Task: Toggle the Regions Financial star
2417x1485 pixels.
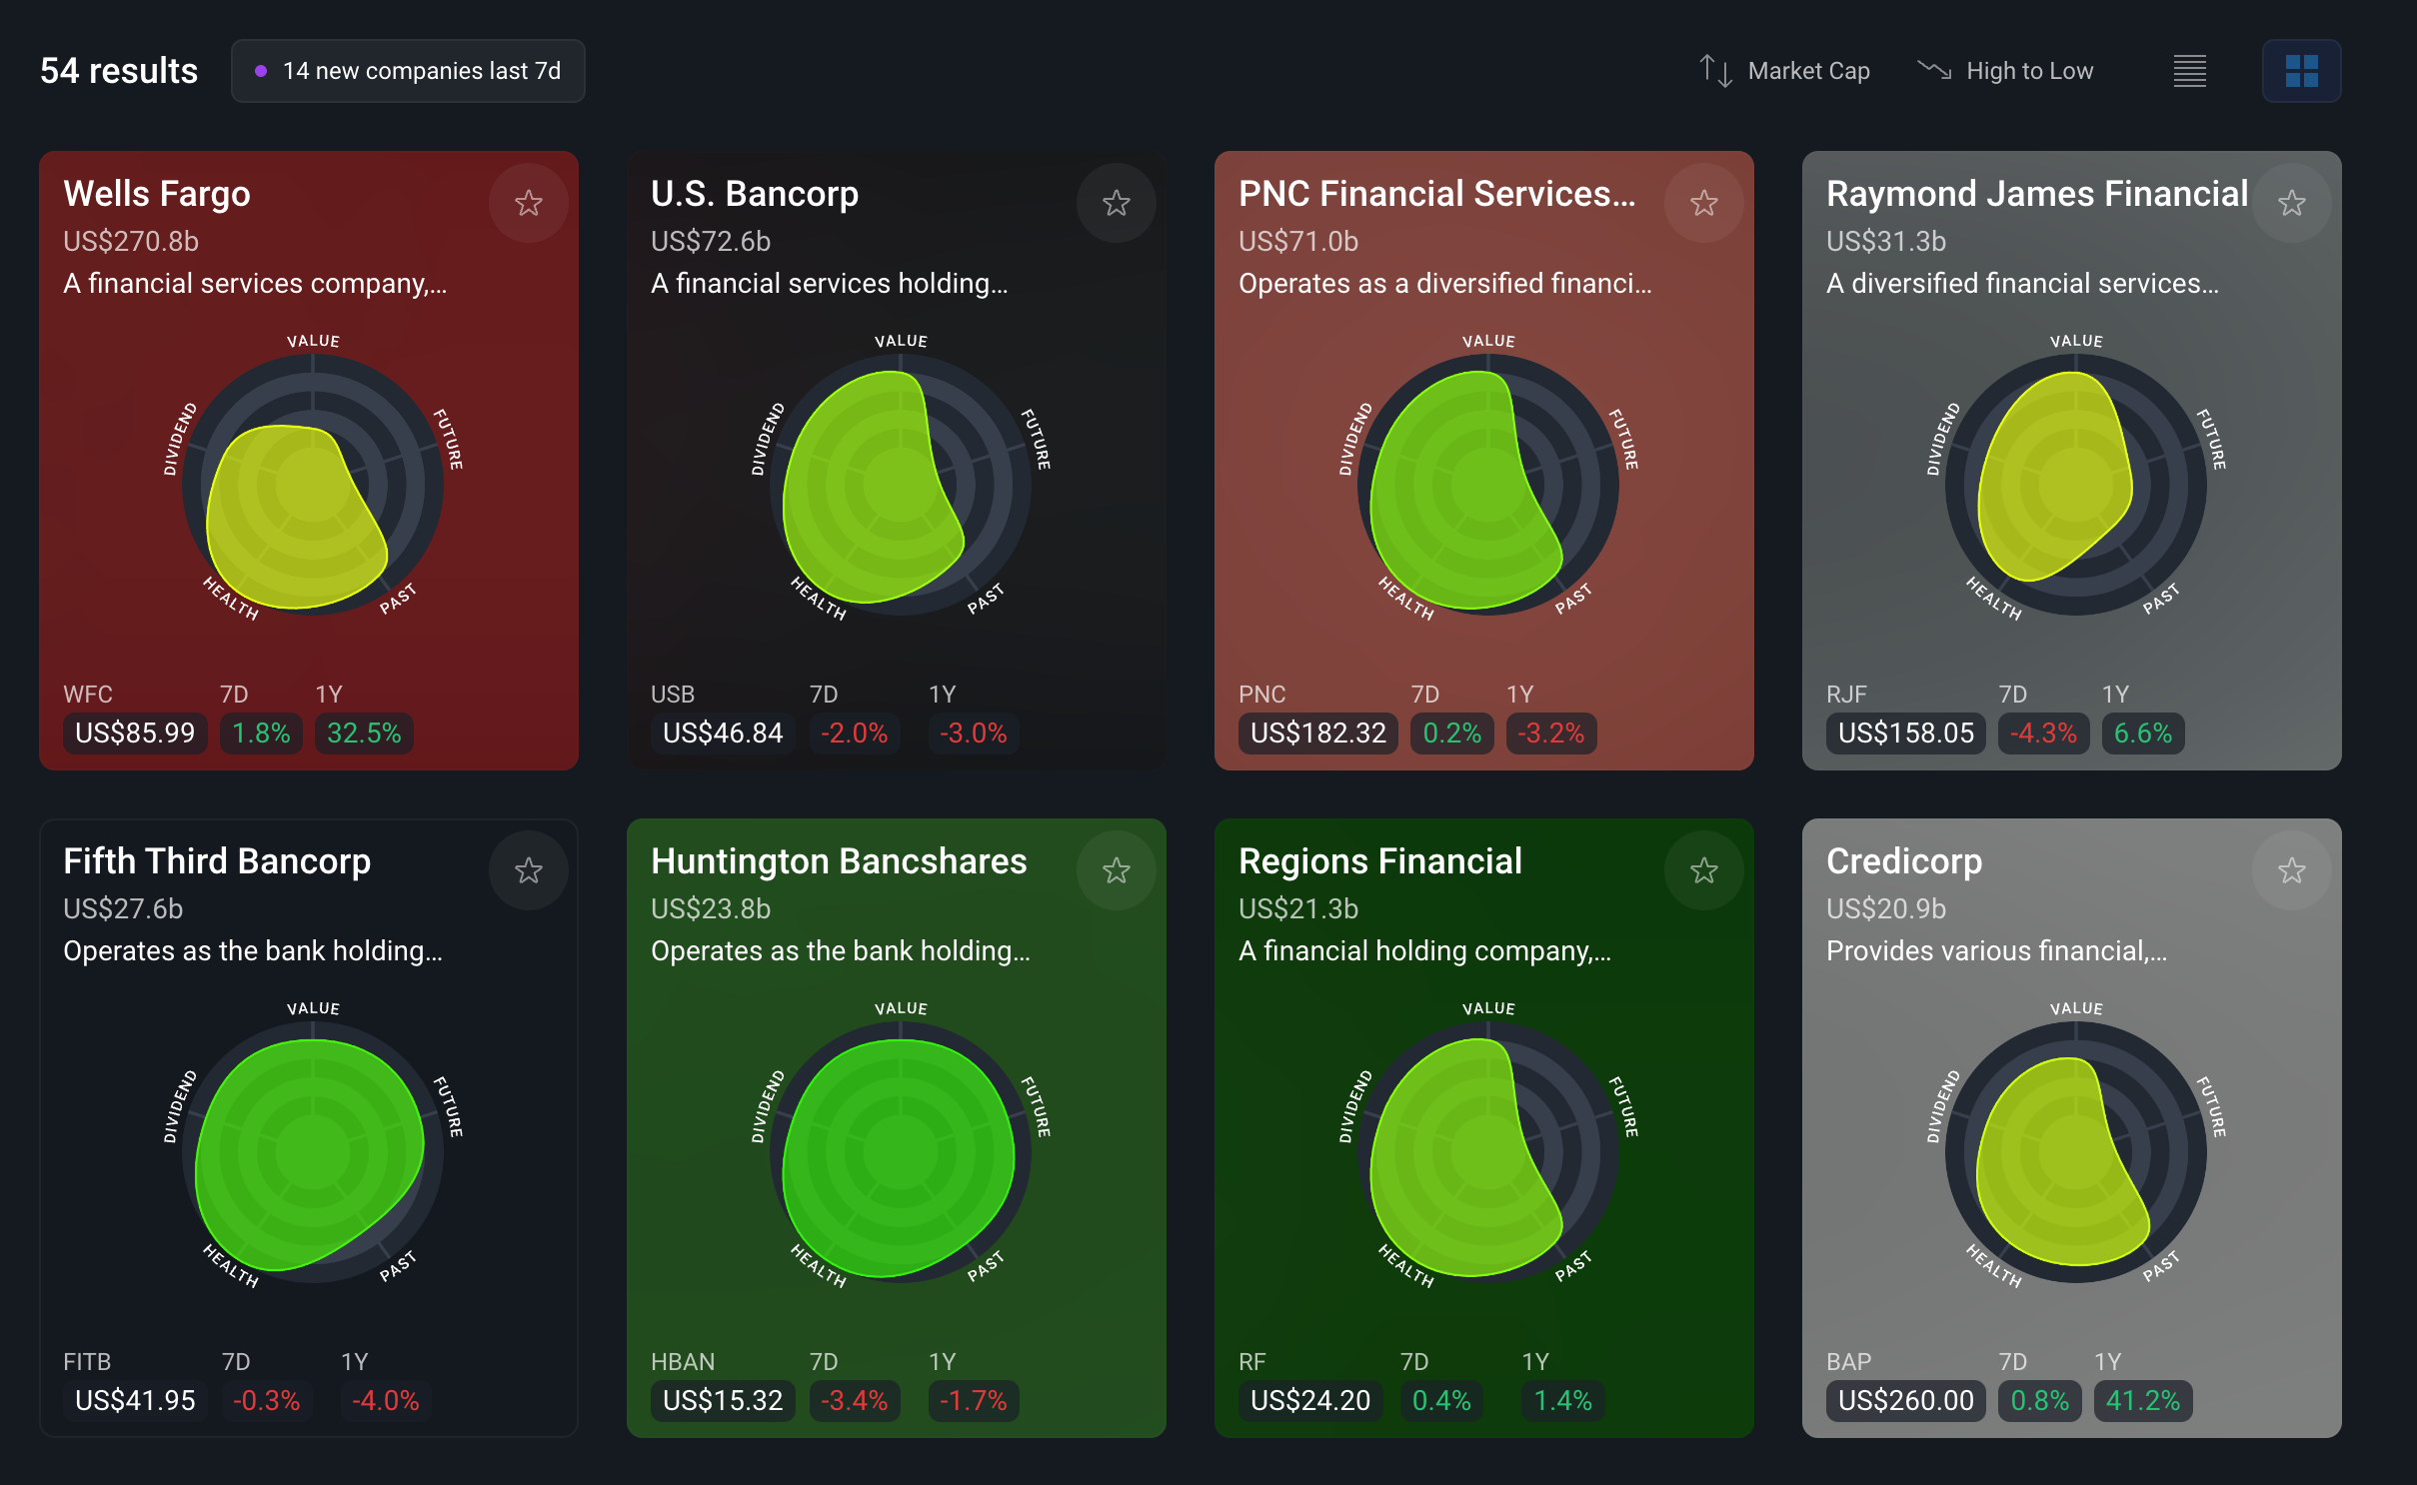Action: click(x=1703, y=870)
